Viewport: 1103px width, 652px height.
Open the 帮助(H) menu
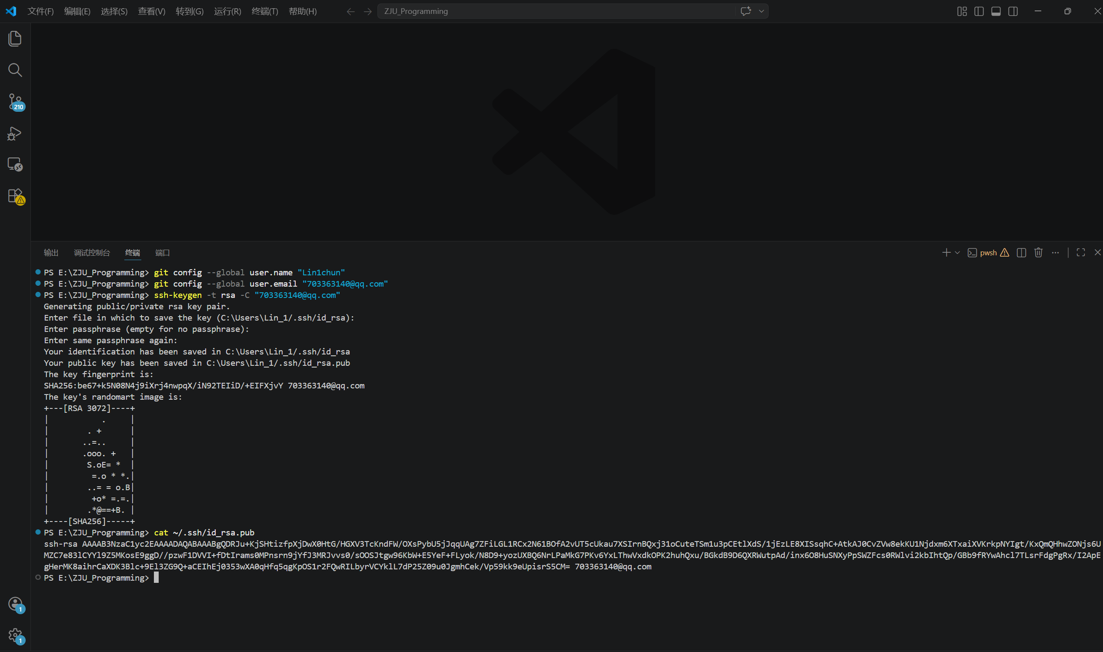coord(303,11)
